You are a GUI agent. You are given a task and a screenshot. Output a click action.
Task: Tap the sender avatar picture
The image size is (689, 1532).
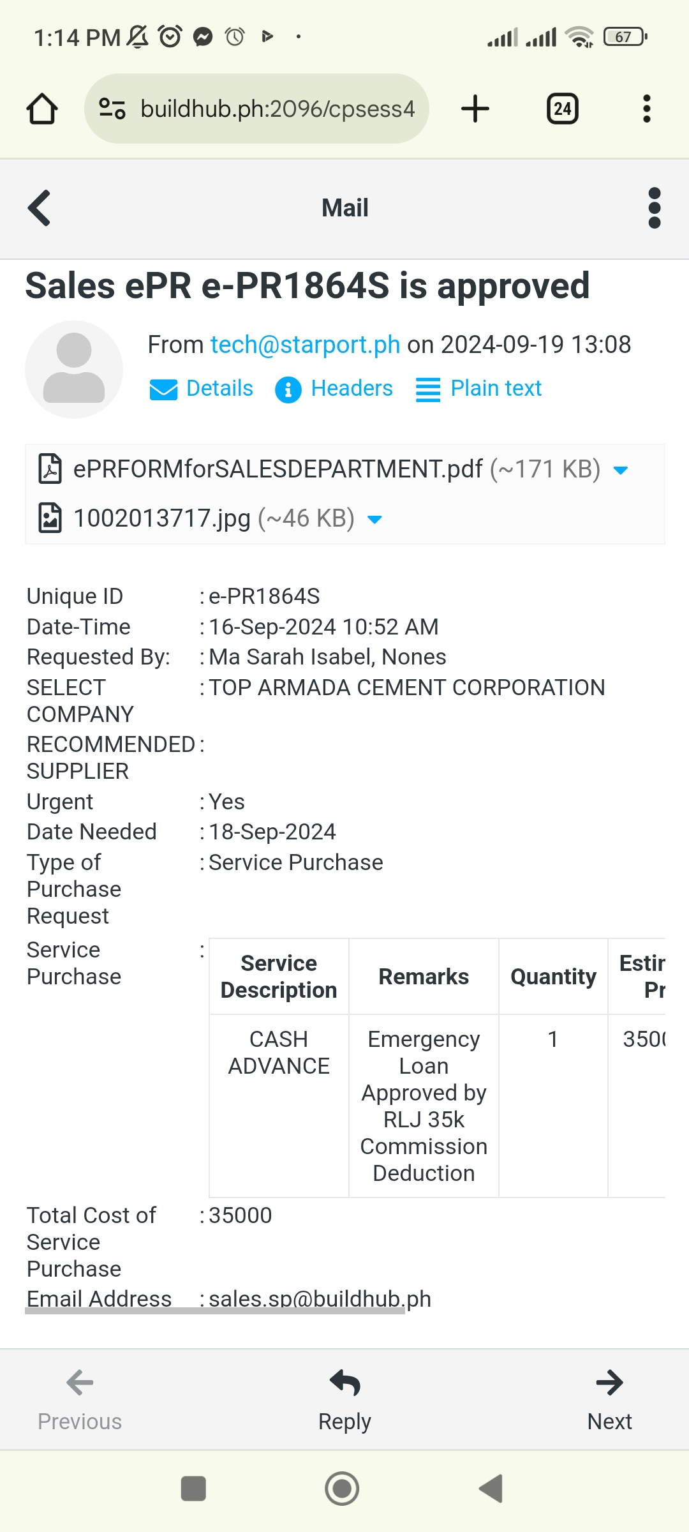(74, 370)
